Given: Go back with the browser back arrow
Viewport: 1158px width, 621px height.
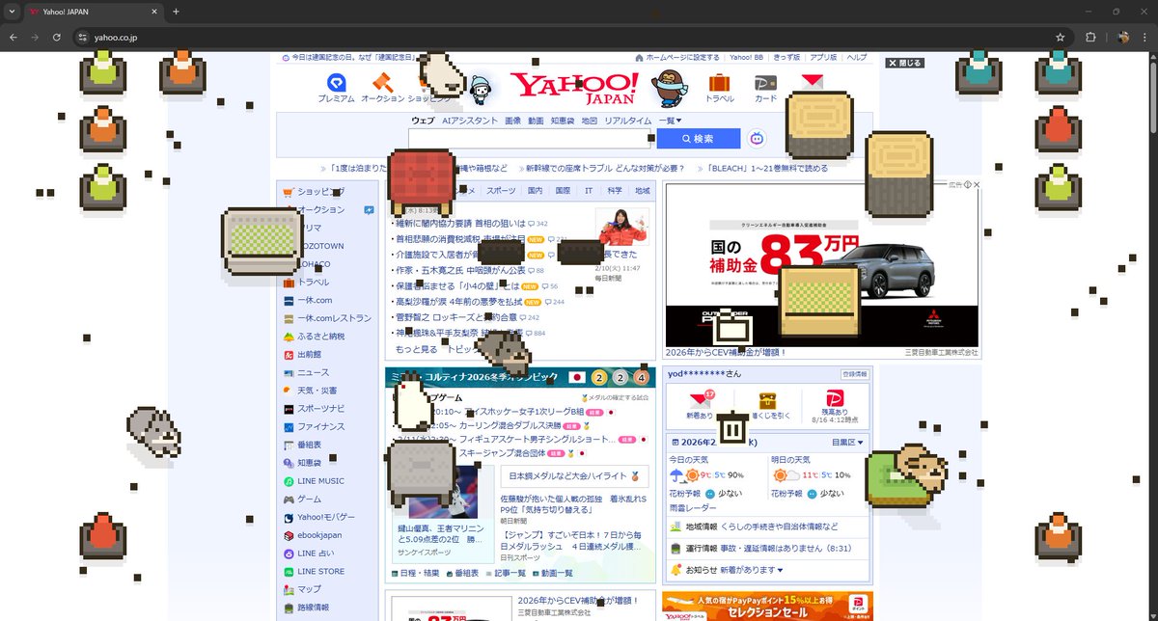Looking at the screenshot, I should pos(14,37).
